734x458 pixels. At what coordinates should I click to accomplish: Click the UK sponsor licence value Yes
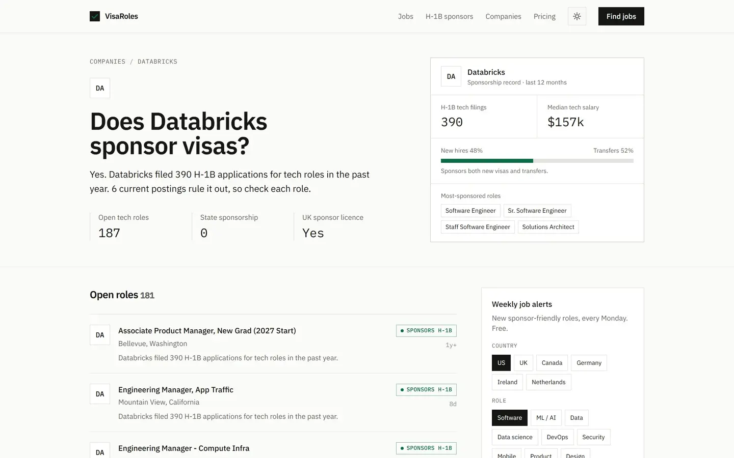click(313, 233)
